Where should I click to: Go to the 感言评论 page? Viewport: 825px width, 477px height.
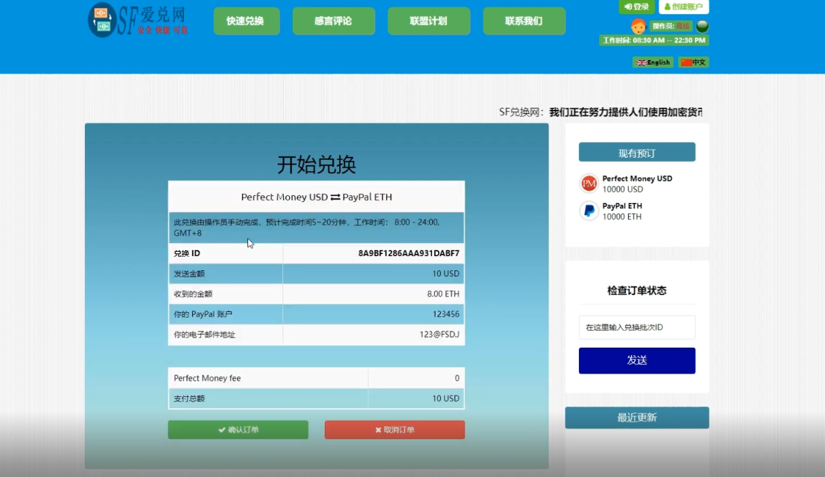pyautogui.click(x=333, y=21)
